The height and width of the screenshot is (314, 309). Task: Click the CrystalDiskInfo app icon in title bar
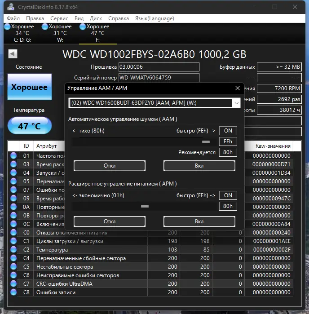click(11, 7)
